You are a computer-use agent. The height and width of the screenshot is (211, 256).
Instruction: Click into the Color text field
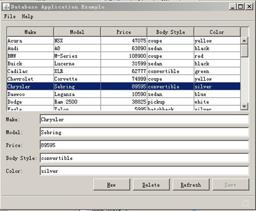(144, 171)
